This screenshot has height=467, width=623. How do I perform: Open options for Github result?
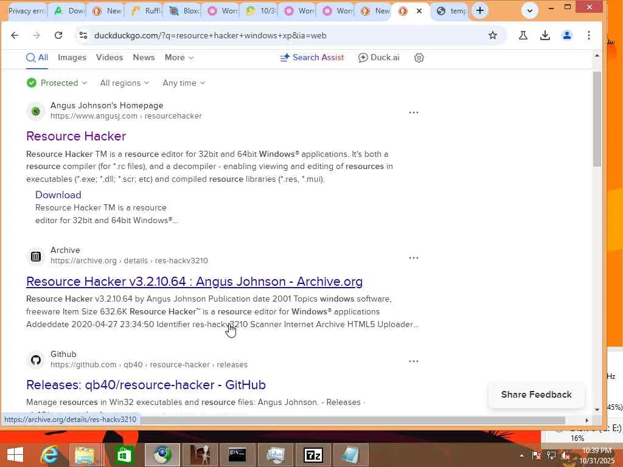coord(414,361)
